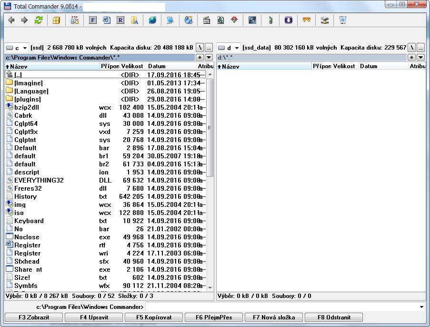Open left panel directory history dropdown
The height and width of the screenshot is (327, 430).
click(x=209, y=57)
